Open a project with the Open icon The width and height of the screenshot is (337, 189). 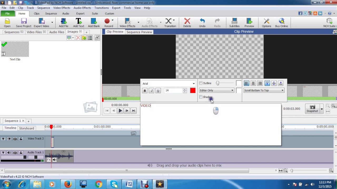coord(7,23)
